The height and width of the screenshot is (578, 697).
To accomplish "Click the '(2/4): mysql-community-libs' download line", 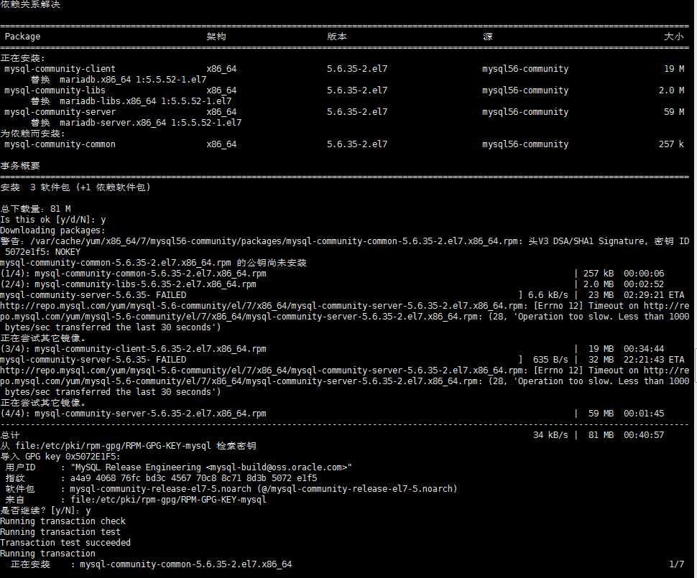I will tap(128, 284).
